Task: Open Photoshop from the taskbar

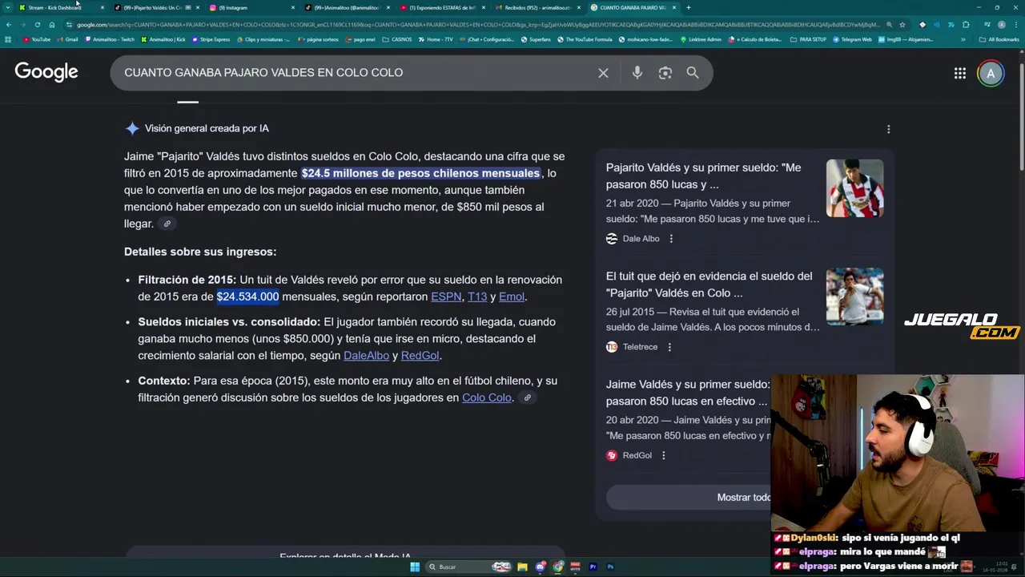Action: [x=610, y=567]
